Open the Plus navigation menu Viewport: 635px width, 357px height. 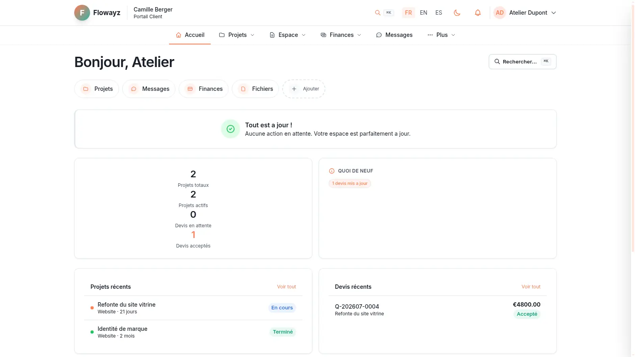tap(441, 35)
